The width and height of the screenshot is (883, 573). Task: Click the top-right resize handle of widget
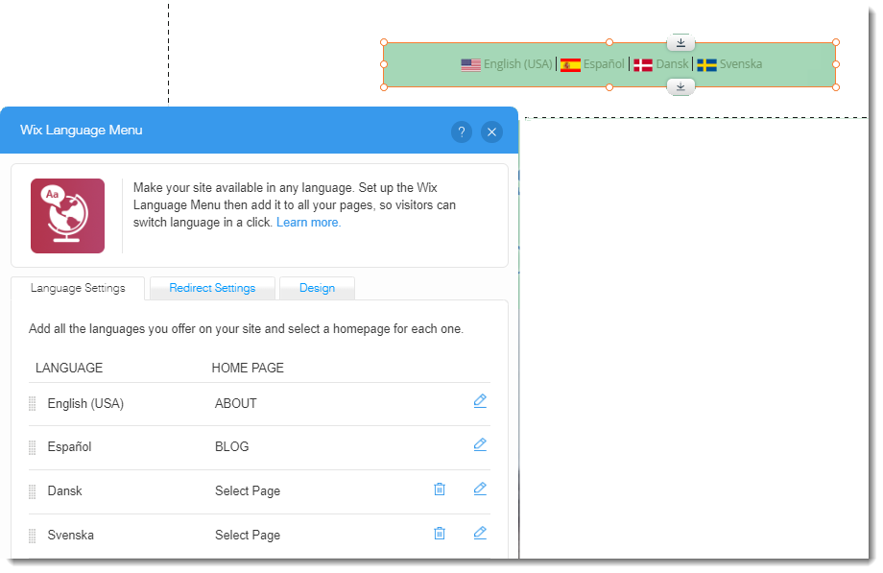(836, 42)
